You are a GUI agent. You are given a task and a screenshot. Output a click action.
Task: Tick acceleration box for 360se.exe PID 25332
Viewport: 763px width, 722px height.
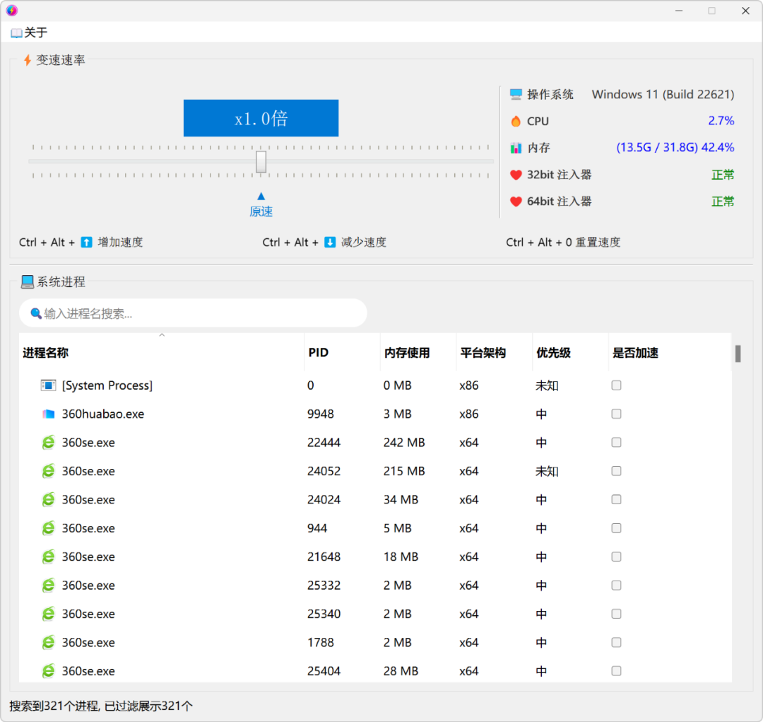pos(616,585)
